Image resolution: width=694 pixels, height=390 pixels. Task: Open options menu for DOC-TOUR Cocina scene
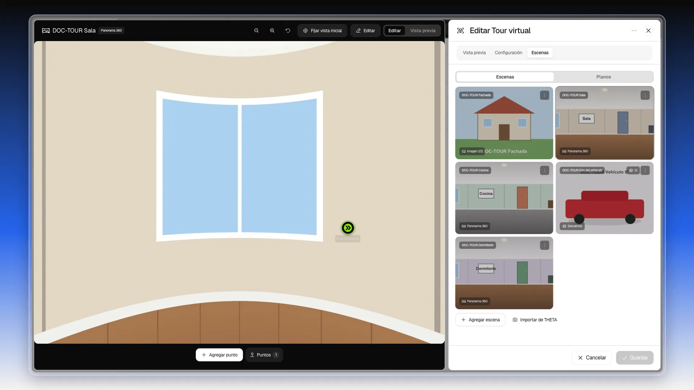point(544,170)
